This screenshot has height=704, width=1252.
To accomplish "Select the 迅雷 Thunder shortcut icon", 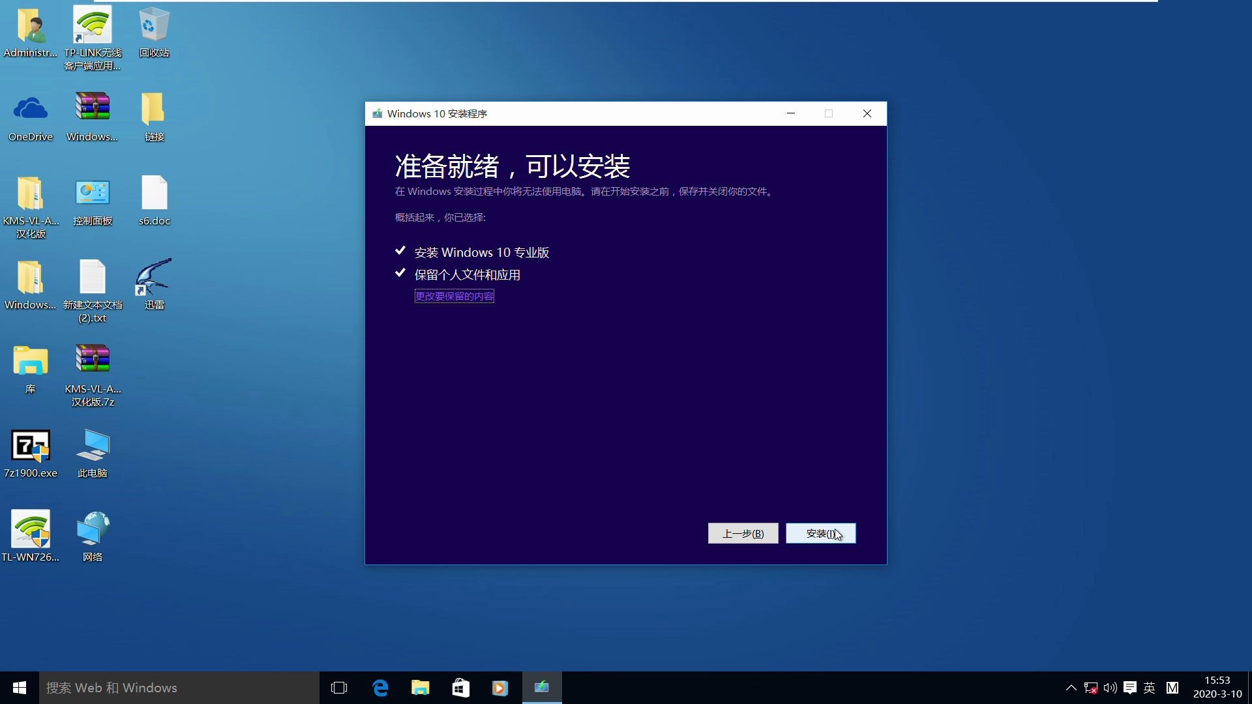I will click(155, 284).
